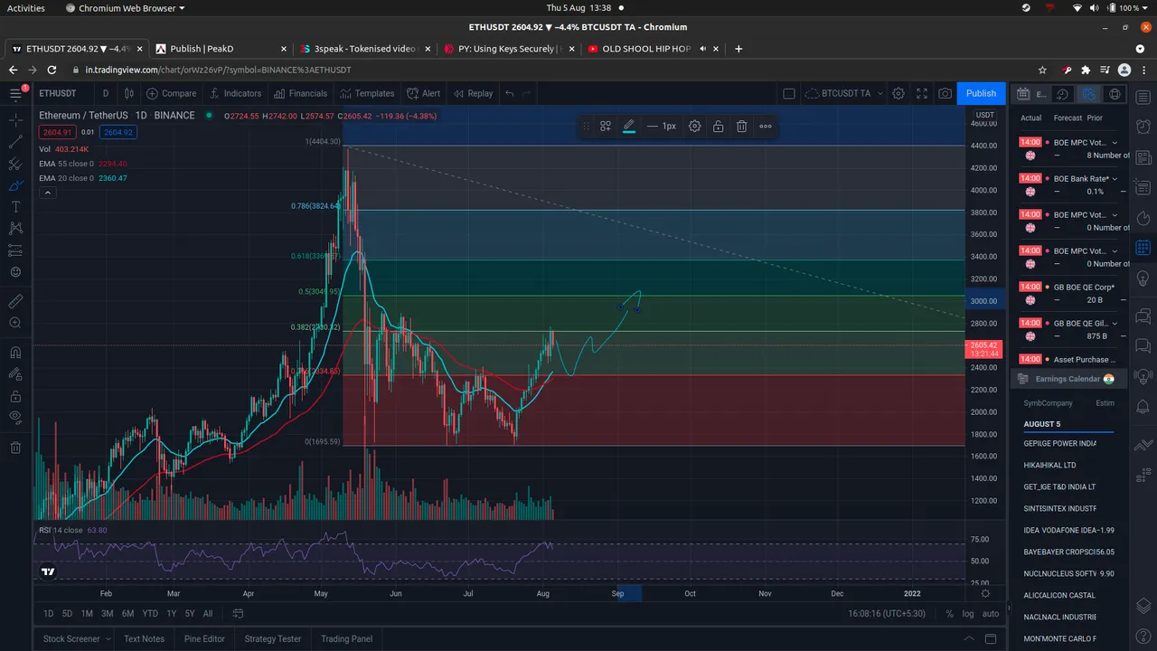Open more options in floating toolbar
1157x651 pixels.
pyautogui.click(x=766, y=127)
